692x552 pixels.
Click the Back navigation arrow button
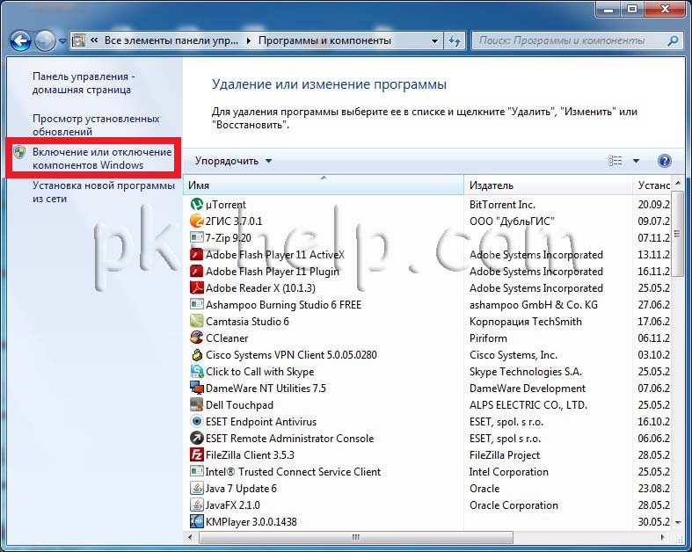[x=20, y=41]
